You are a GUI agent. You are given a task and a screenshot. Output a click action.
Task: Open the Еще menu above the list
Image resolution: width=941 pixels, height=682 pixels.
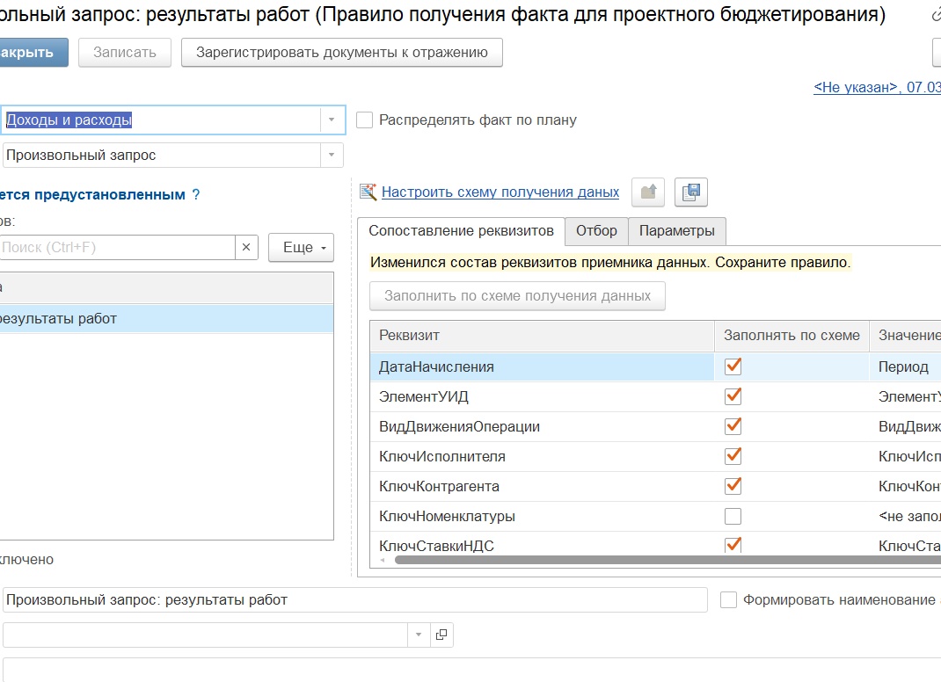(x=301, y=247)
